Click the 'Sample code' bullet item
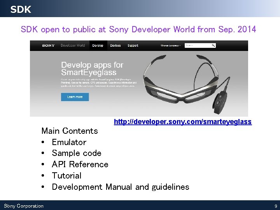Image resolution: width=280 pixels, height=210 pixels. [77, 153]
